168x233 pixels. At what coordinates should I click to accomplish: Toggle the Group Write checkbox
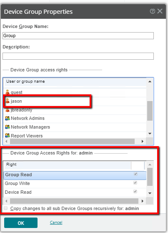[135, 183]
